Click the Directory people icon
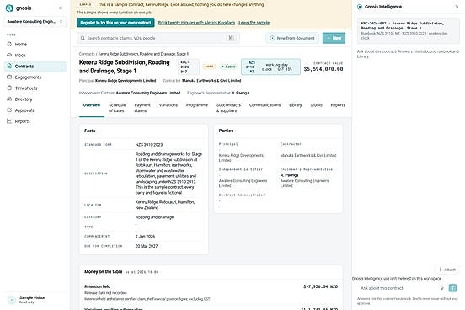 (9, 99)
